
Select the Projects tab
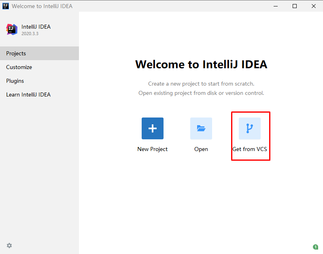point(39,53)
